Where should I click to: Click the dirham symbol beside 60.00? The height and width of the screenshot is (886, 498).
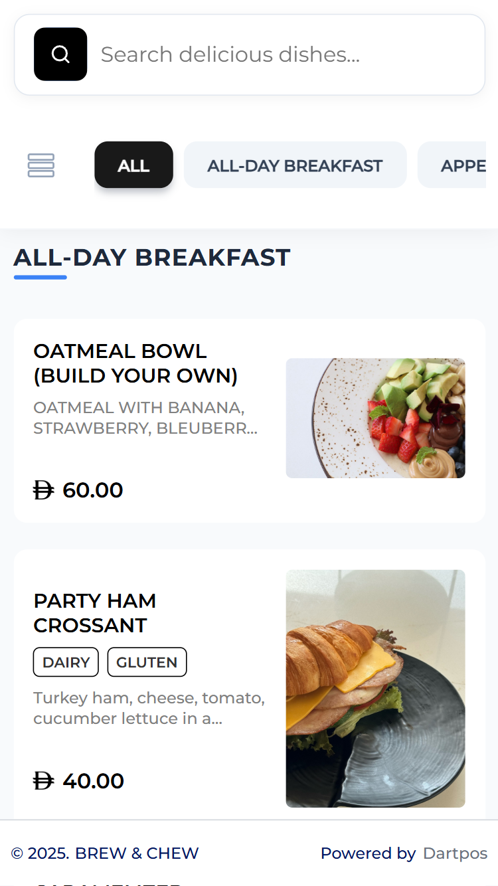44,490
